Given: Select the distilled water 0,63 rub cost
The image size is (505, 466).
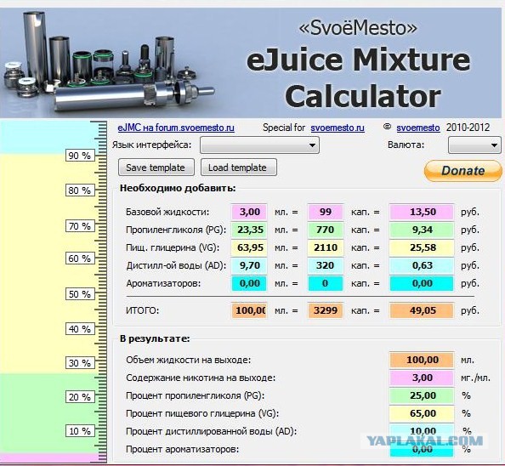Looking at the screenshot, I should click(x=422, y=265).
